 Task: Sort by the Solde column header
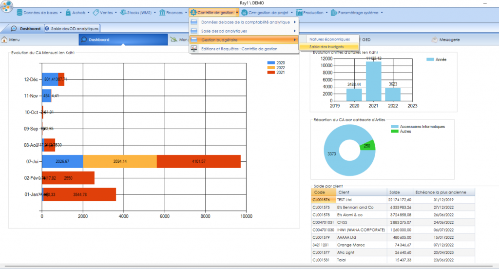[x=400, y=192]
